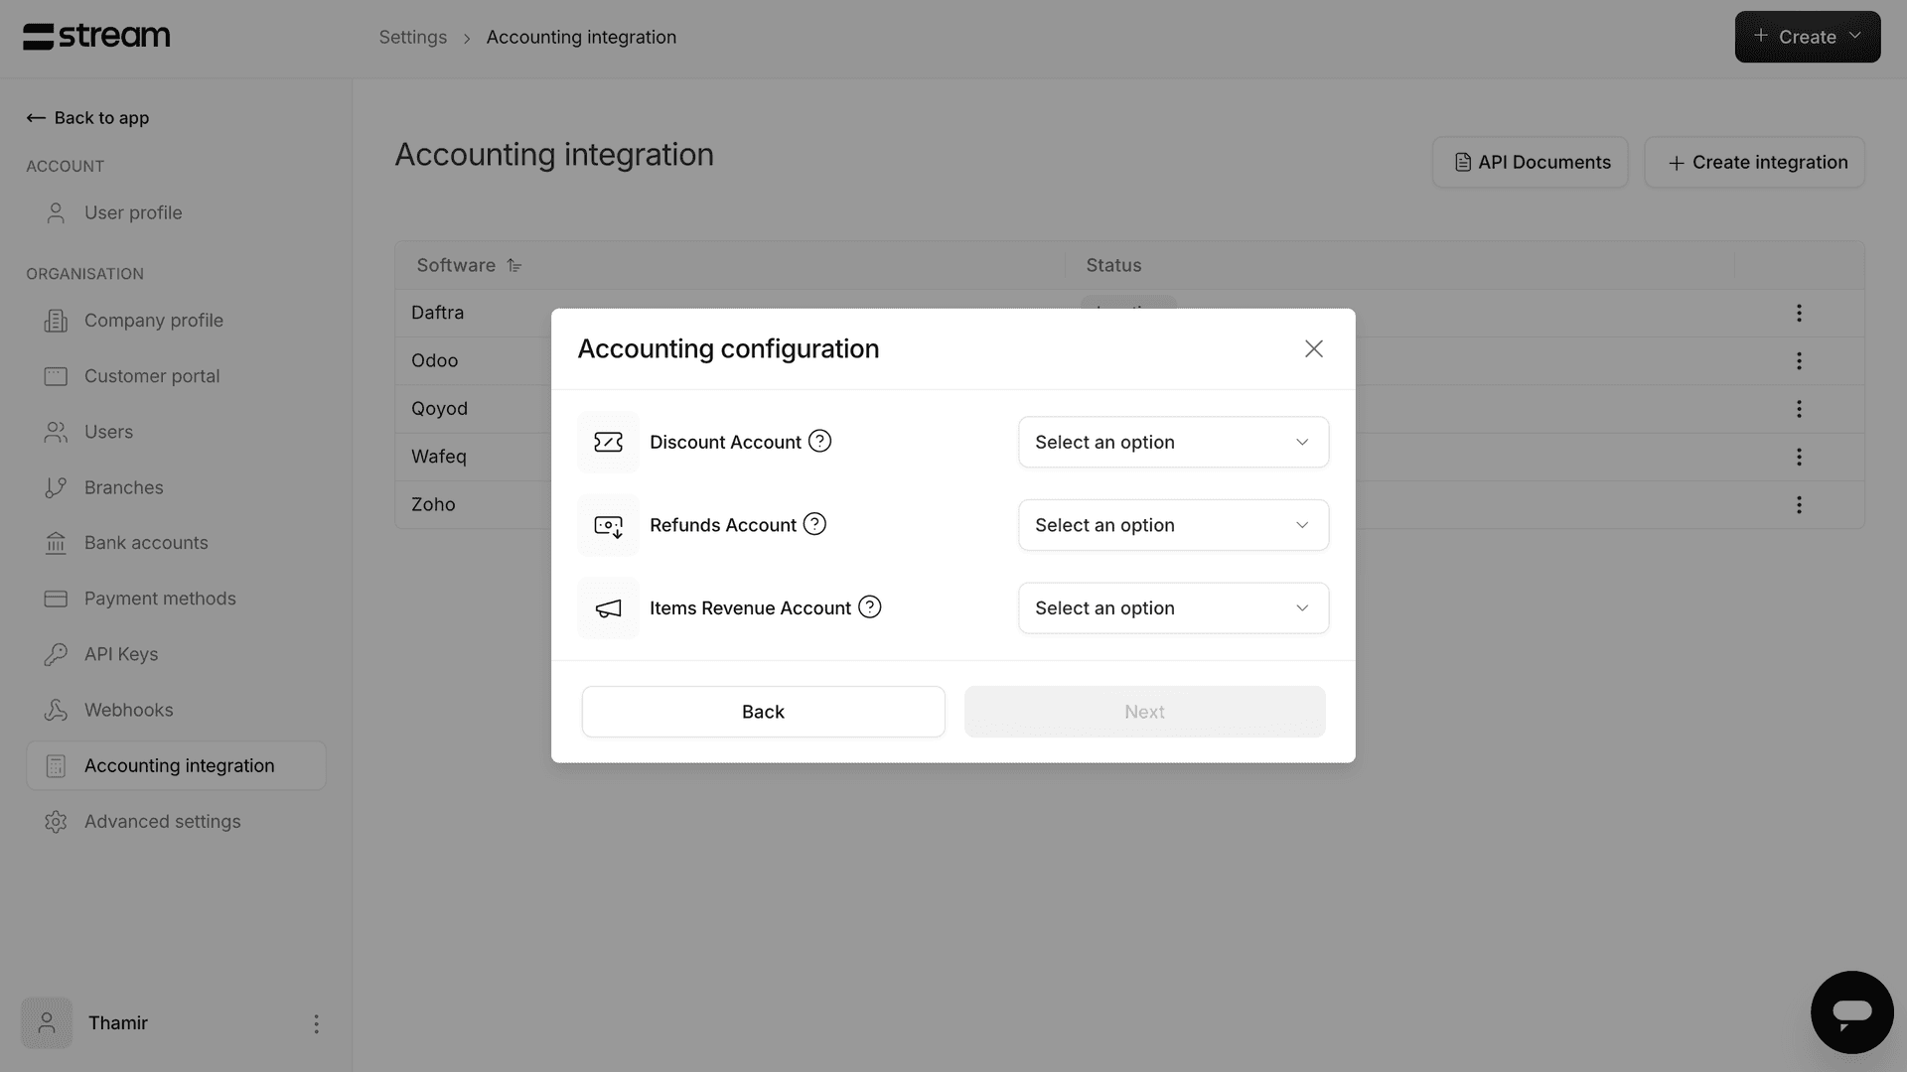Click the Discount Account ticket icon
The height and width of the screenshot is (1072, 1907).
click(608, 442)
